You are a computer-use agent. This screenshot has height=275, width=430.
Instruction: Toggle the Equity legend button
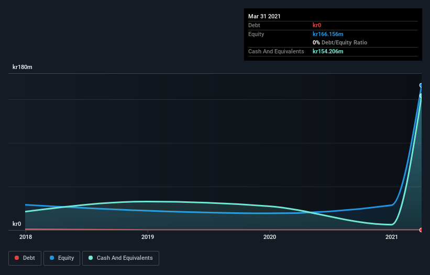[62, 258]
